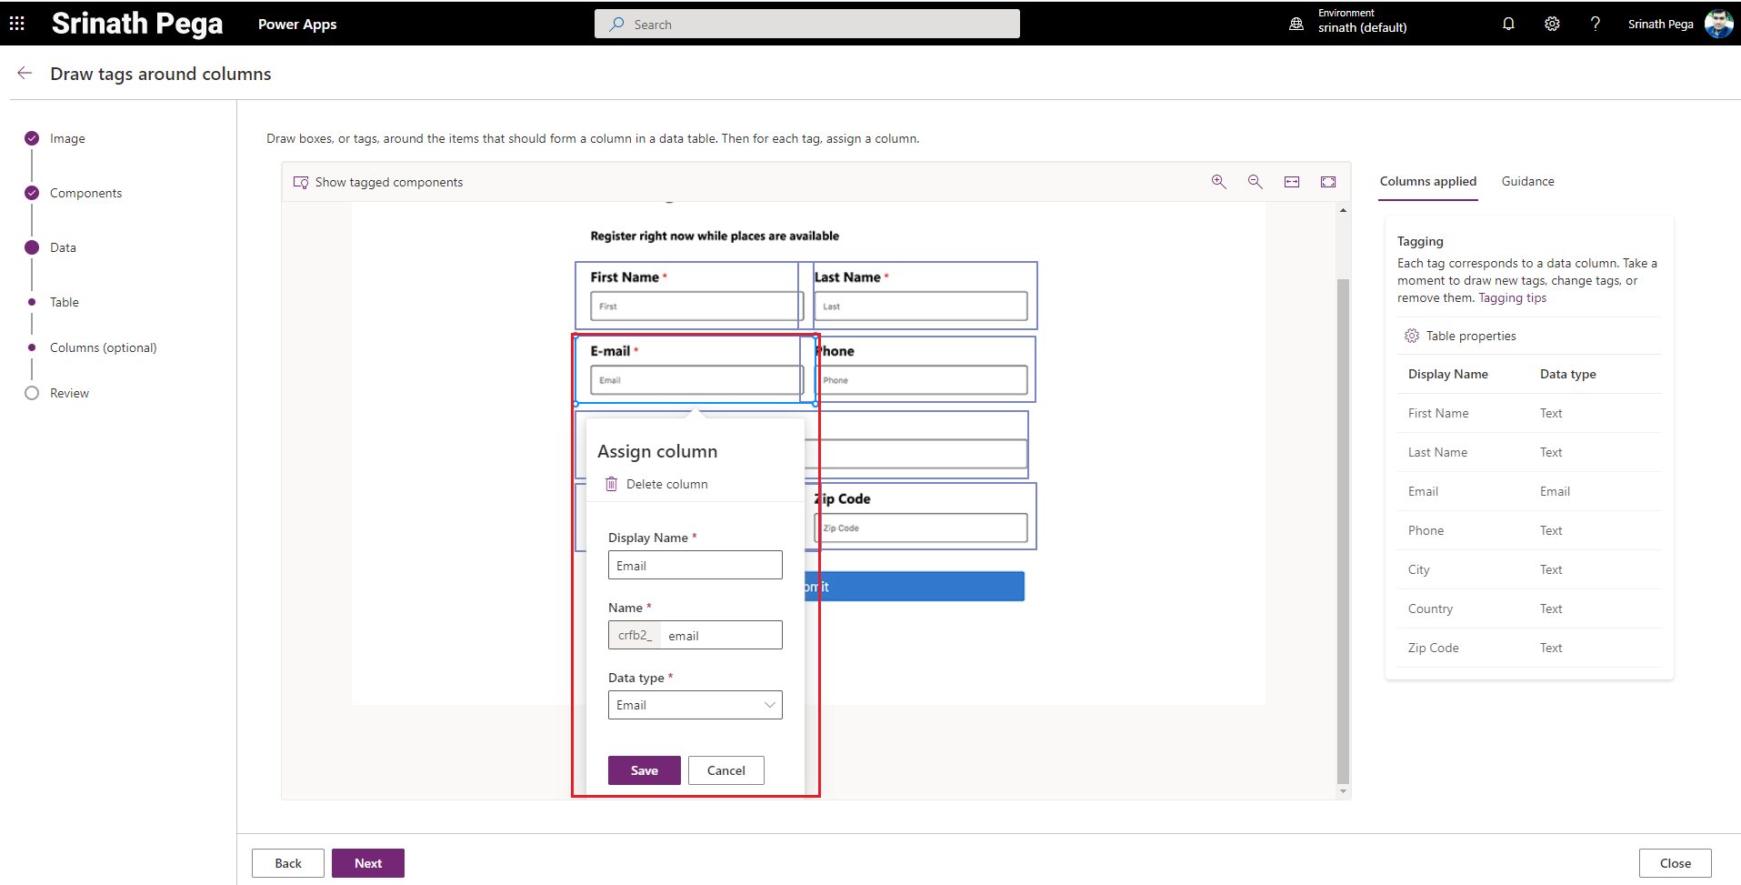1741x885 pixels.
Task: Open the app launcher waffle icon
Action: 17,24
